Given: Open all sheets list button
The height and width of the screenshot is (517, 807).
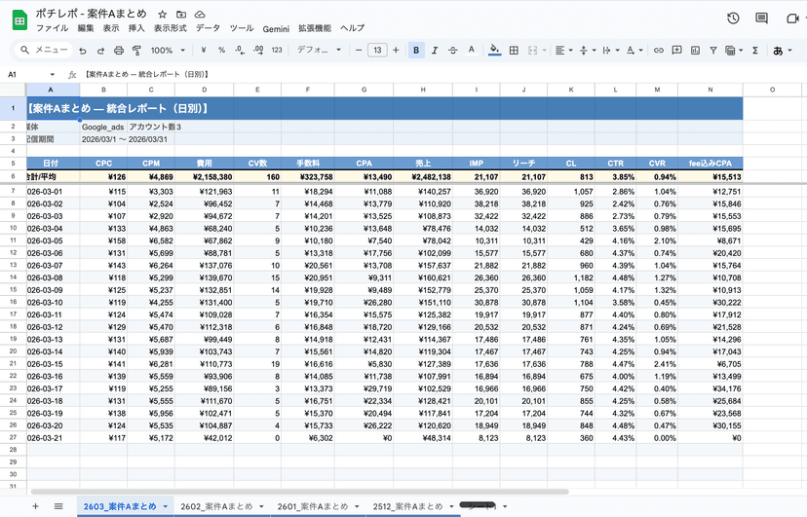Looking at the screenshot, I should [x=58, y=506].
